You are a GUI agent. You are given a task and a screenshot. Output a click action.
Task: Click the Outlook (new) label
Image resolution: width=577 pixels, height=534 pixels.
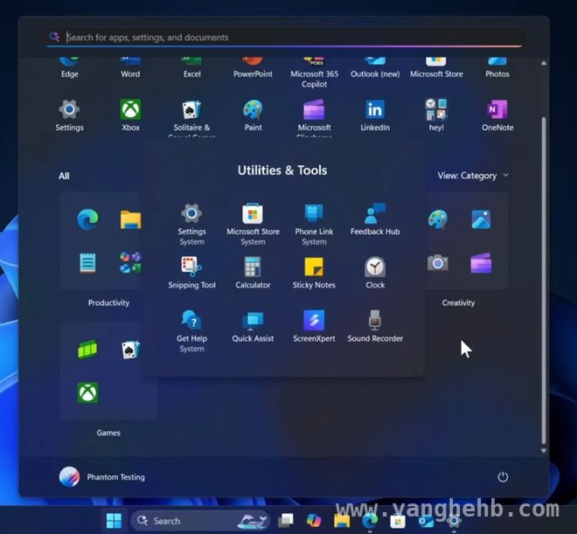click(375, 74)
